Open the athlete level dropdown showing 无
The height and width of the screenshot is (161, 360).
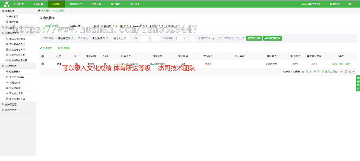pos(216,38)
